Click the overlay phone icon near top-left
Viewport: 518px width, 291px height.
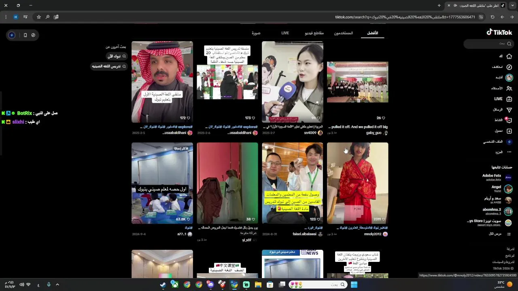pyautogui.click(x=25, y=35)
